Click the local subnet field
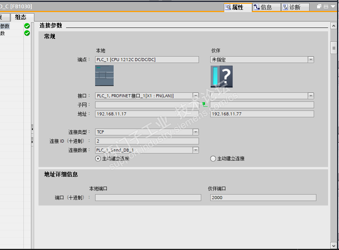 (147, 105)
